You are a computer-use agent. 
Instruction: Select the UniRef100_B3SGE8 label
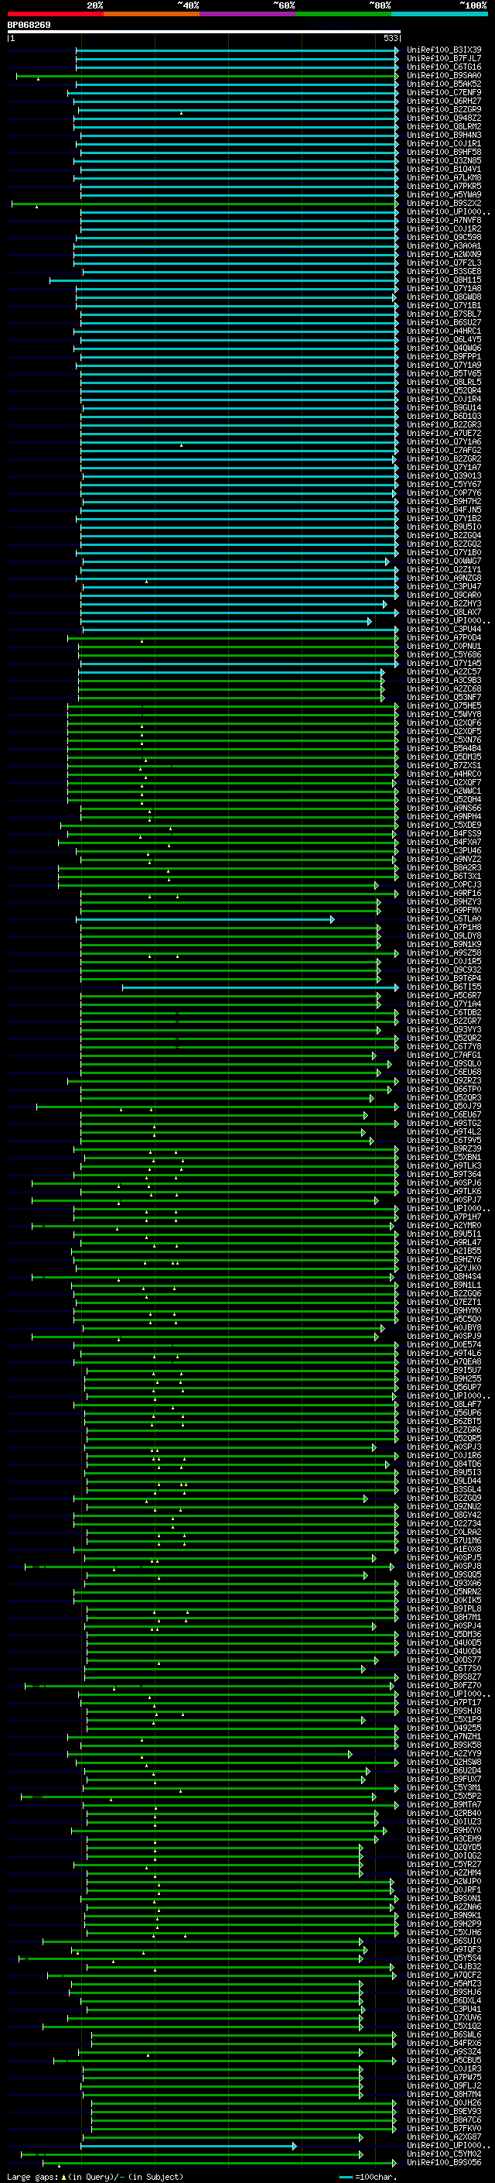tap(444, 271)
